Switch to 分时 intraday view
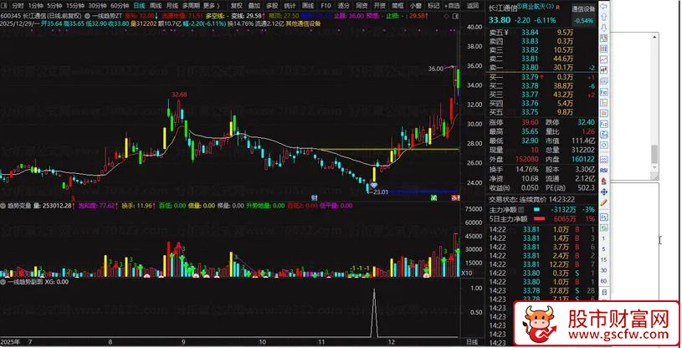This screenshot has height=348, width=682. 17,6
